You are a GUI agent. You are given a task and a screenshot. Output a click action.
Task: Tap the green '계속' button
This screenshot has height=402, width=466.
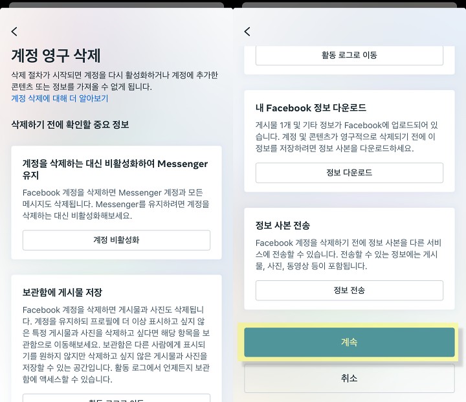[x=349, y=342]
